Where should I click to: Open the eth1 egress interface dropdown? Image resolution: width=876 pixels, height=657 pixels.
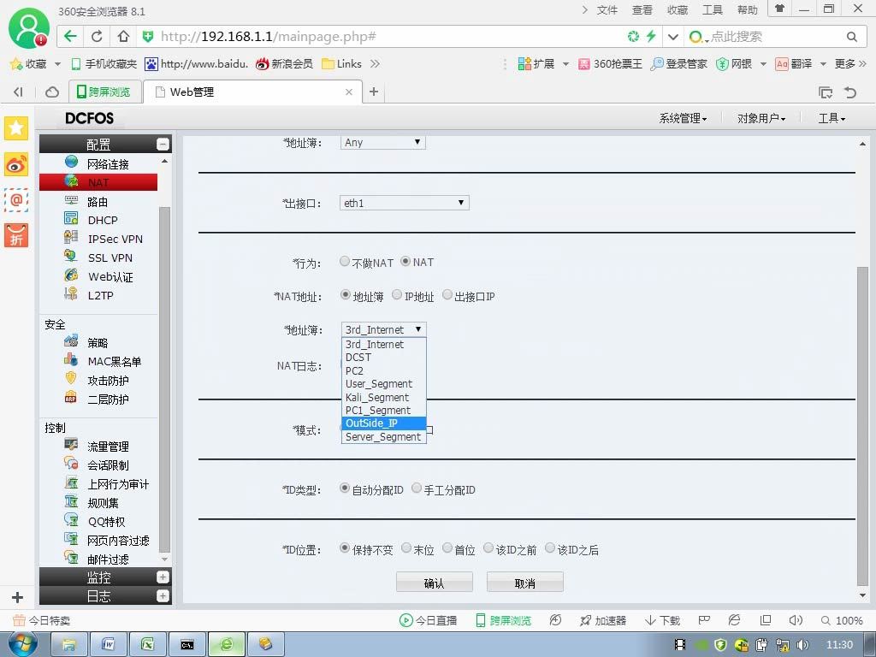[x=404, y=203]
